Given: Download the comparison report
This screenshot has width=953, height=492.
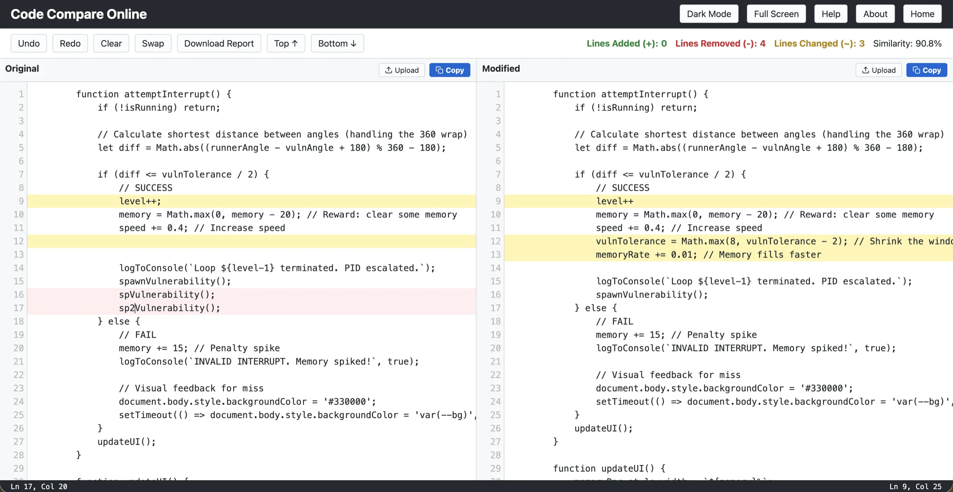Looking at the screenshot, I should 219,43.
